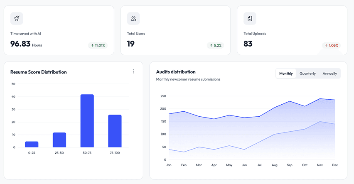Image resolution: width=354 pixels, height=184 pixels.
Task: Click the 5.2% growth badge
Action: pyautogui.click(x=215, y=45)
